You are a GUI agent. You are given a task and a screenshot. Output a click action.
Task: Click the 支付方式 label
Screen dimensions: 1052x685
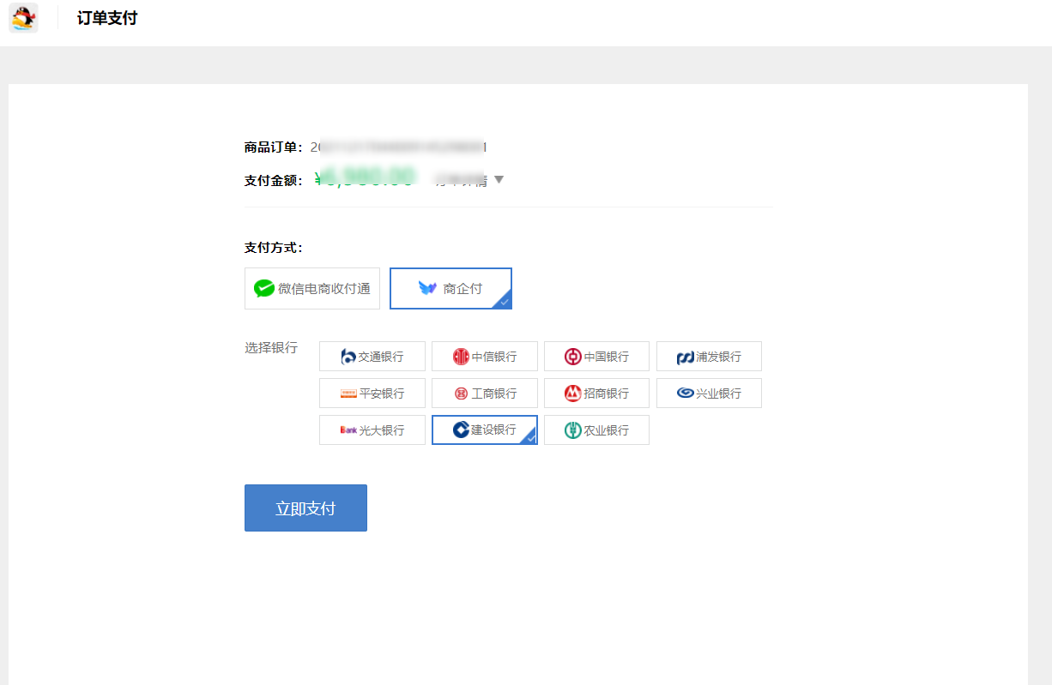pyautogui.click(x=274, y=248)
